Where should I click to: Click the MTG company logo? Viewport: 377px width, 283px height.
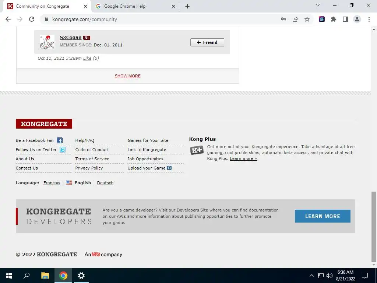coord(96,254)
